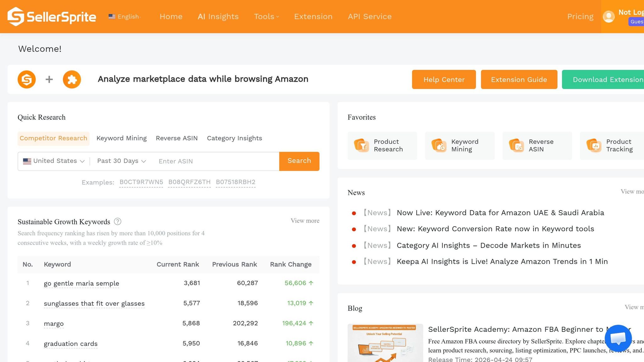
Task: Click View more in Blog section
Action: point(634,307)
